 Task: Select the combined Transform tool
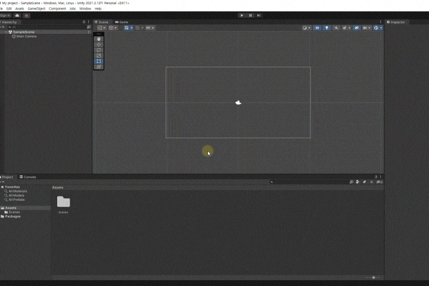(x=98, y=67)
